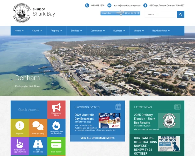Viewport: 195px width, 156px height.
Task: Open the Services dropdown menu
Action: click(76, 31)
